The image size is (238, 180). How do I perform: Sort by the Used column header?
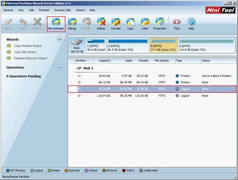pos(122,61)
